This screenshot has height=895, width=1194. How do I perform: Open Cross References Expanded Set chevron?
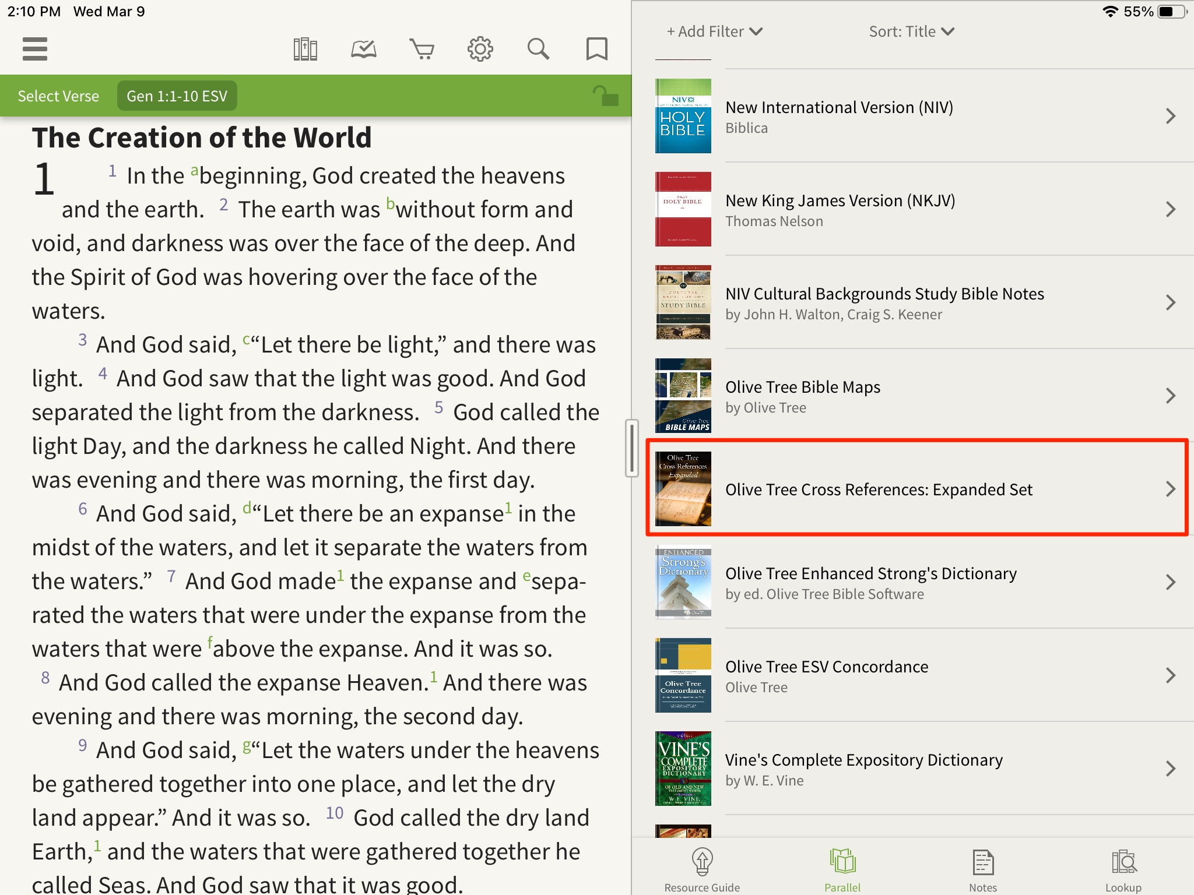pos(1171,489)
